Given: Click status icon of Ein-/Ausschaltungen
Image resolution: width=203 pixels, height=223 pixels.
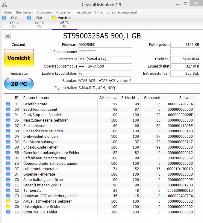Looking at the screenshot, I should click(8, 142).
